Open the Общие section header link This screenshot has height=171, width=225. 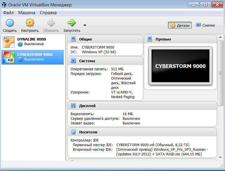click(x=86, y=39)
